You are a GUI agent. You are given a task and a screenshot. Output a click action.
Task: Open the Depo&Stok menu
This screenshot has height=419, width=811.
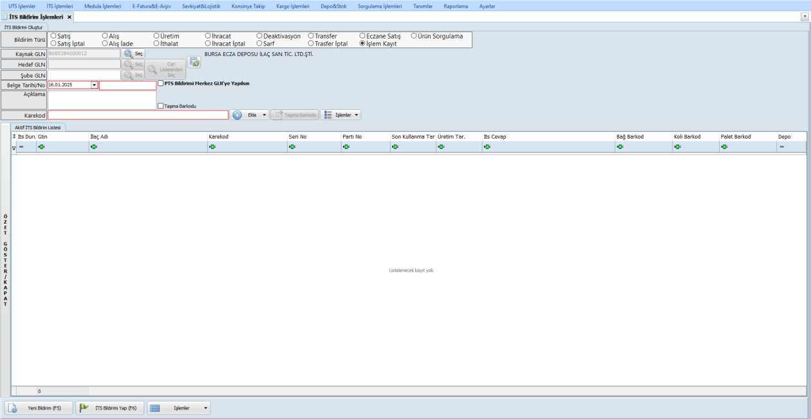point(333,6)
